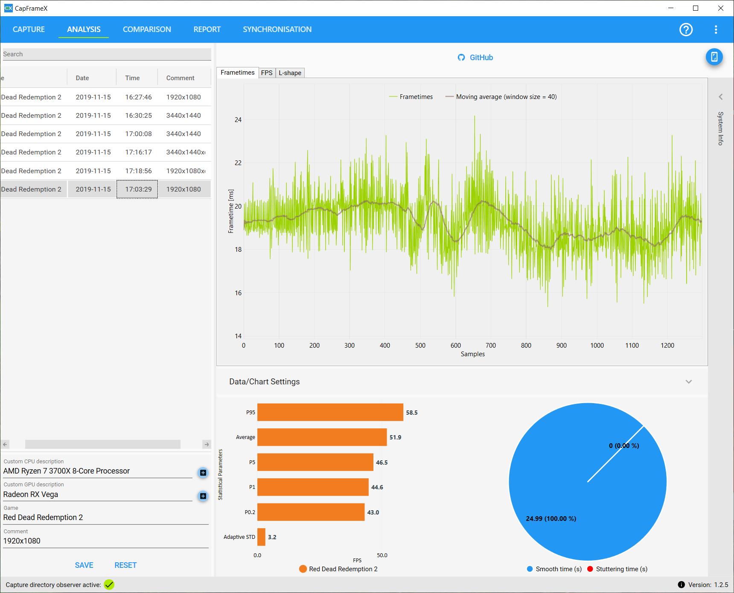Screen dimensions: 734x593
Task: Toggle the Moving average legend series
Action: tap(501, 97)
